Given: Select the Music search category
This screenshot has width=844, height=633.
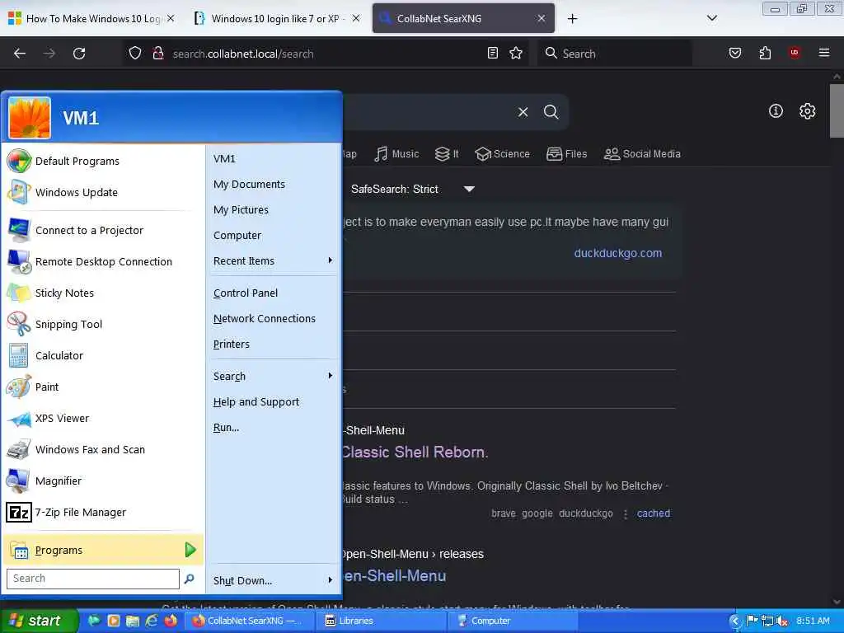Looking at the screenshot, I should (x=396, y=154).
